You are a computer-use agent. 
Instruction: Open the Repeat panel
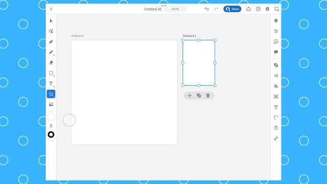(x=276, y=128)
